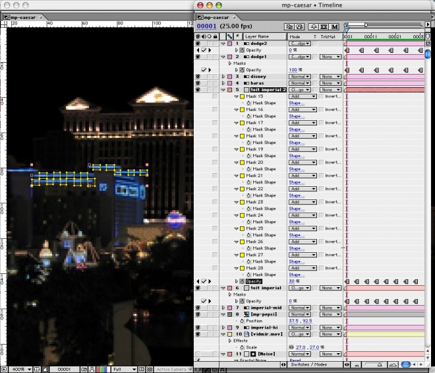Click the zoom-in mountains icon in timeline
Screen dimensions: 435x373
(x=392, y=364)
